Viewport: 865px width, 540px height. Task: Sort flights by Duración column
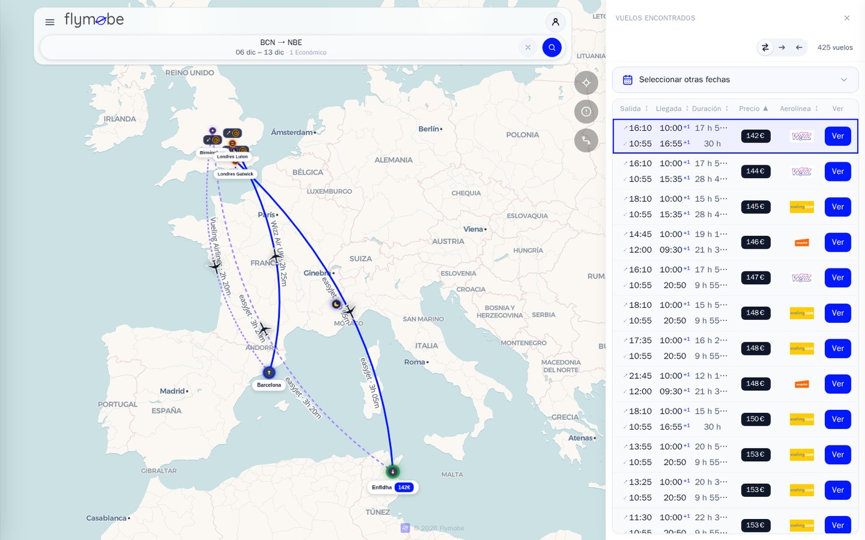(711, 109)
